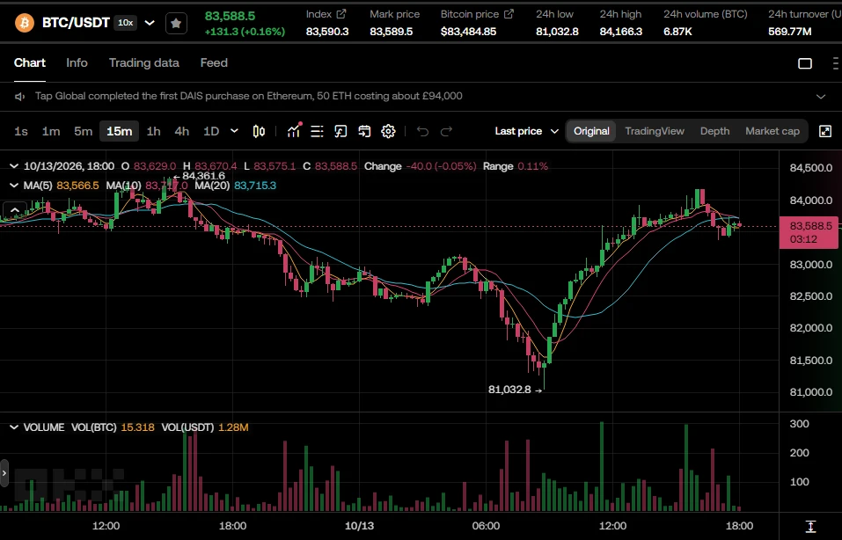Open the BTC/USDT pair selector chevron
Viewport: 842px width, 540px height.
150,23
